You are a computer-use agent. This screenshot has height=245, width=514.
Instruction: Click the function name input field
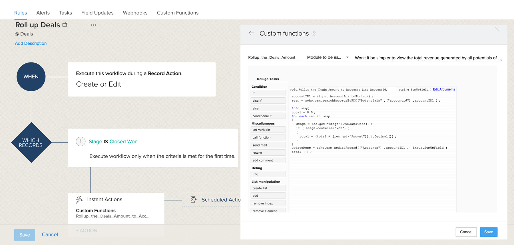(x=274, y=57)
